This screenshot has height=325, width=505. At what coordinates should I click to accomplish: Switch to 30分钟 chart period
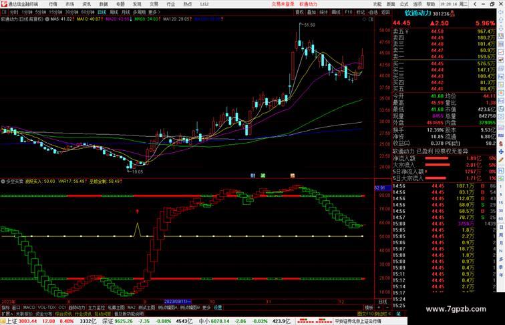(71, 12)
